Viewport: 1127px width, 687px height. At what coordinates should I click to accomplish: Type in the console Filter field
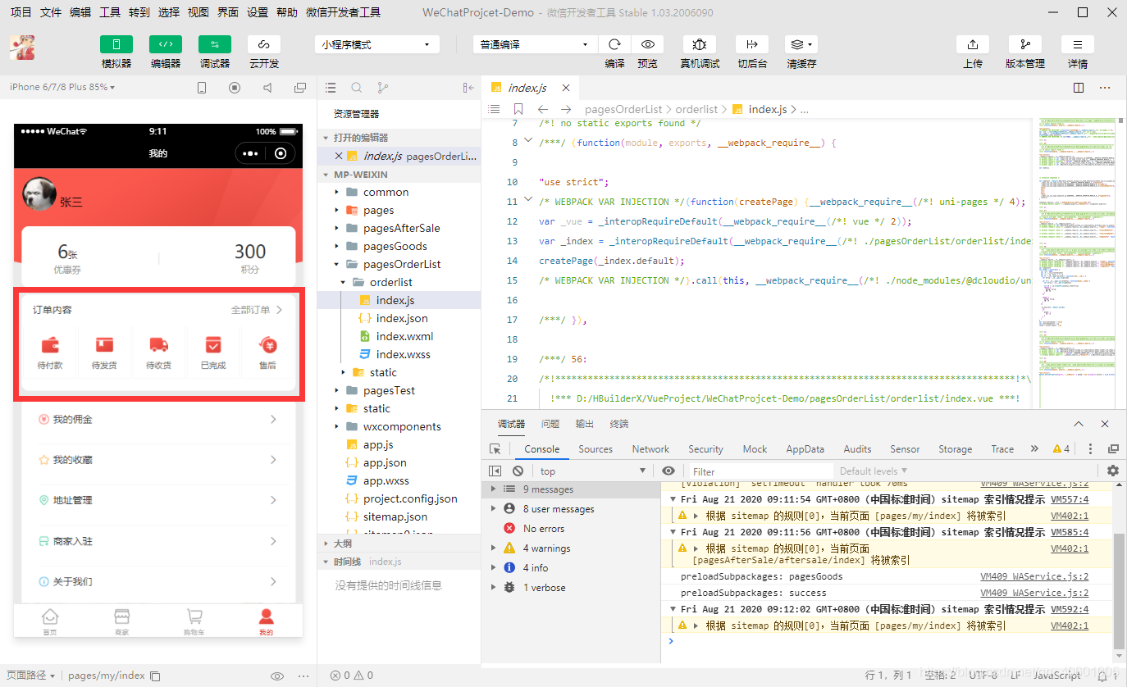click(759, 471)
